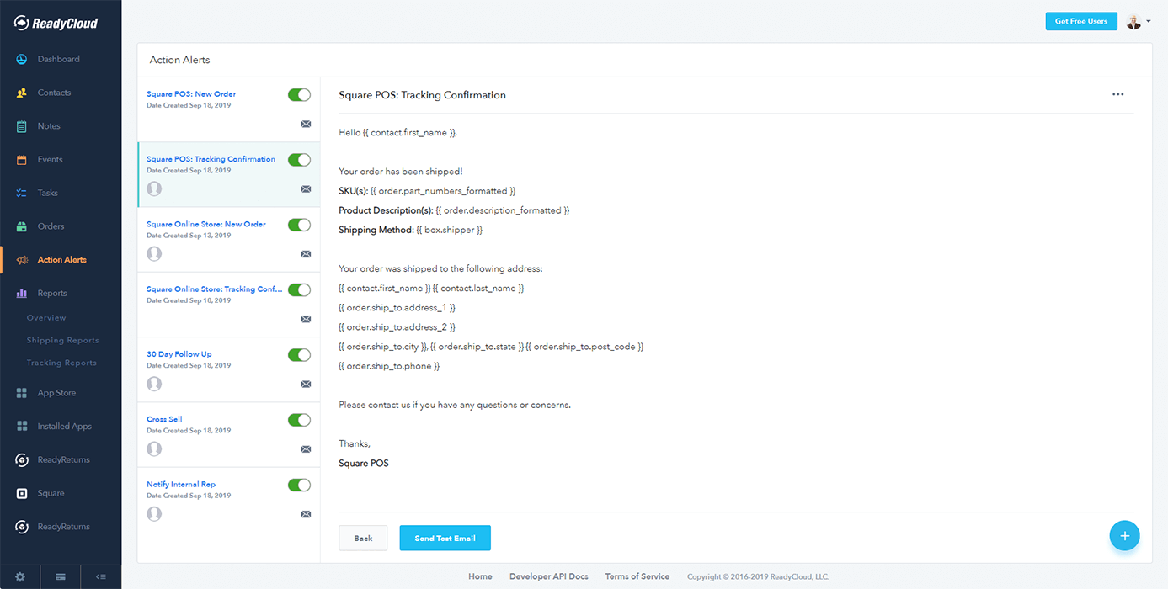The image size is (1168, 589).
Task: Click envelope icon on Cross Sell alert
Action: click(306, 449)
